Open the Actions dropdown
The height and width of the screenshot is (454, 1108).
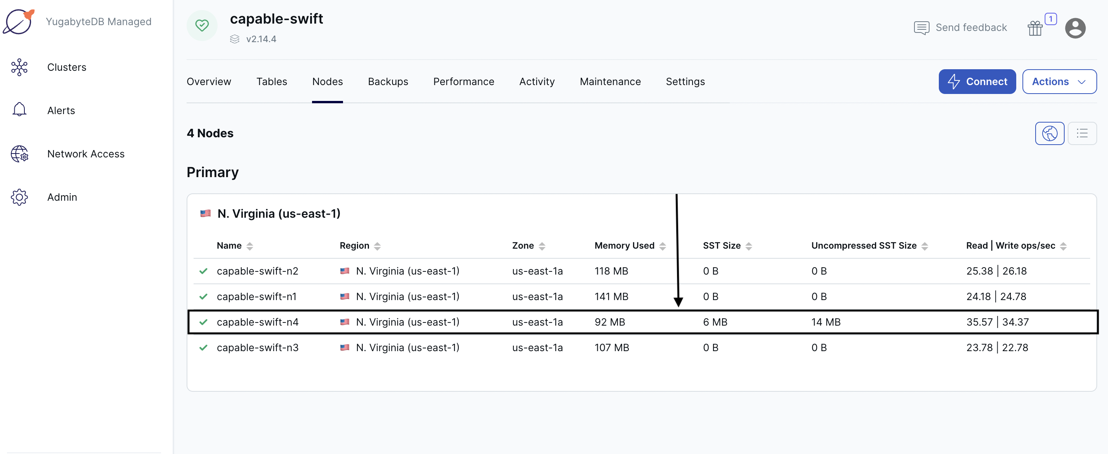1059,82
